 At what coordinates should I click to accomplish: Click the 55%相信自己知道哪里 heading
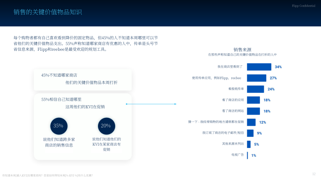(61, 99)
